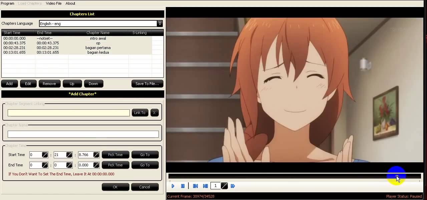Select the 'intro awal' chapter row
427x200 pixels.
tap(77, 38)
